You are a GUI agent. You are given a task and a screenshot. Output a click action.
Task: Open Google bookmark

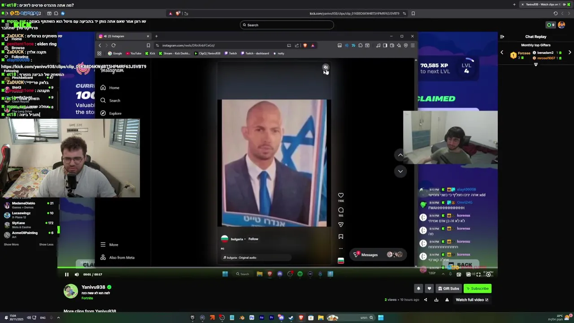115,53
